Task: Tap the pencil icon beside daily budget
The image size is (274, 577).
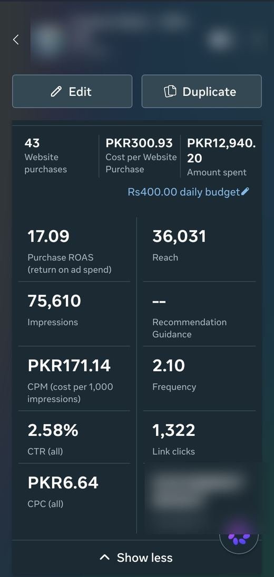Action: (245, 192)
